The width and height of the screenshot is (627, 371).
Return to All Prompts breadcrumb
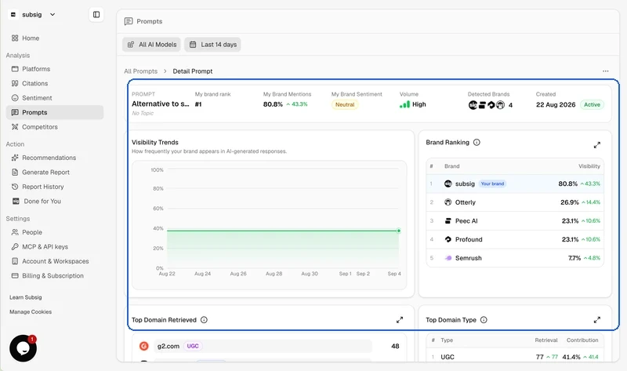[x=141, y=71]
